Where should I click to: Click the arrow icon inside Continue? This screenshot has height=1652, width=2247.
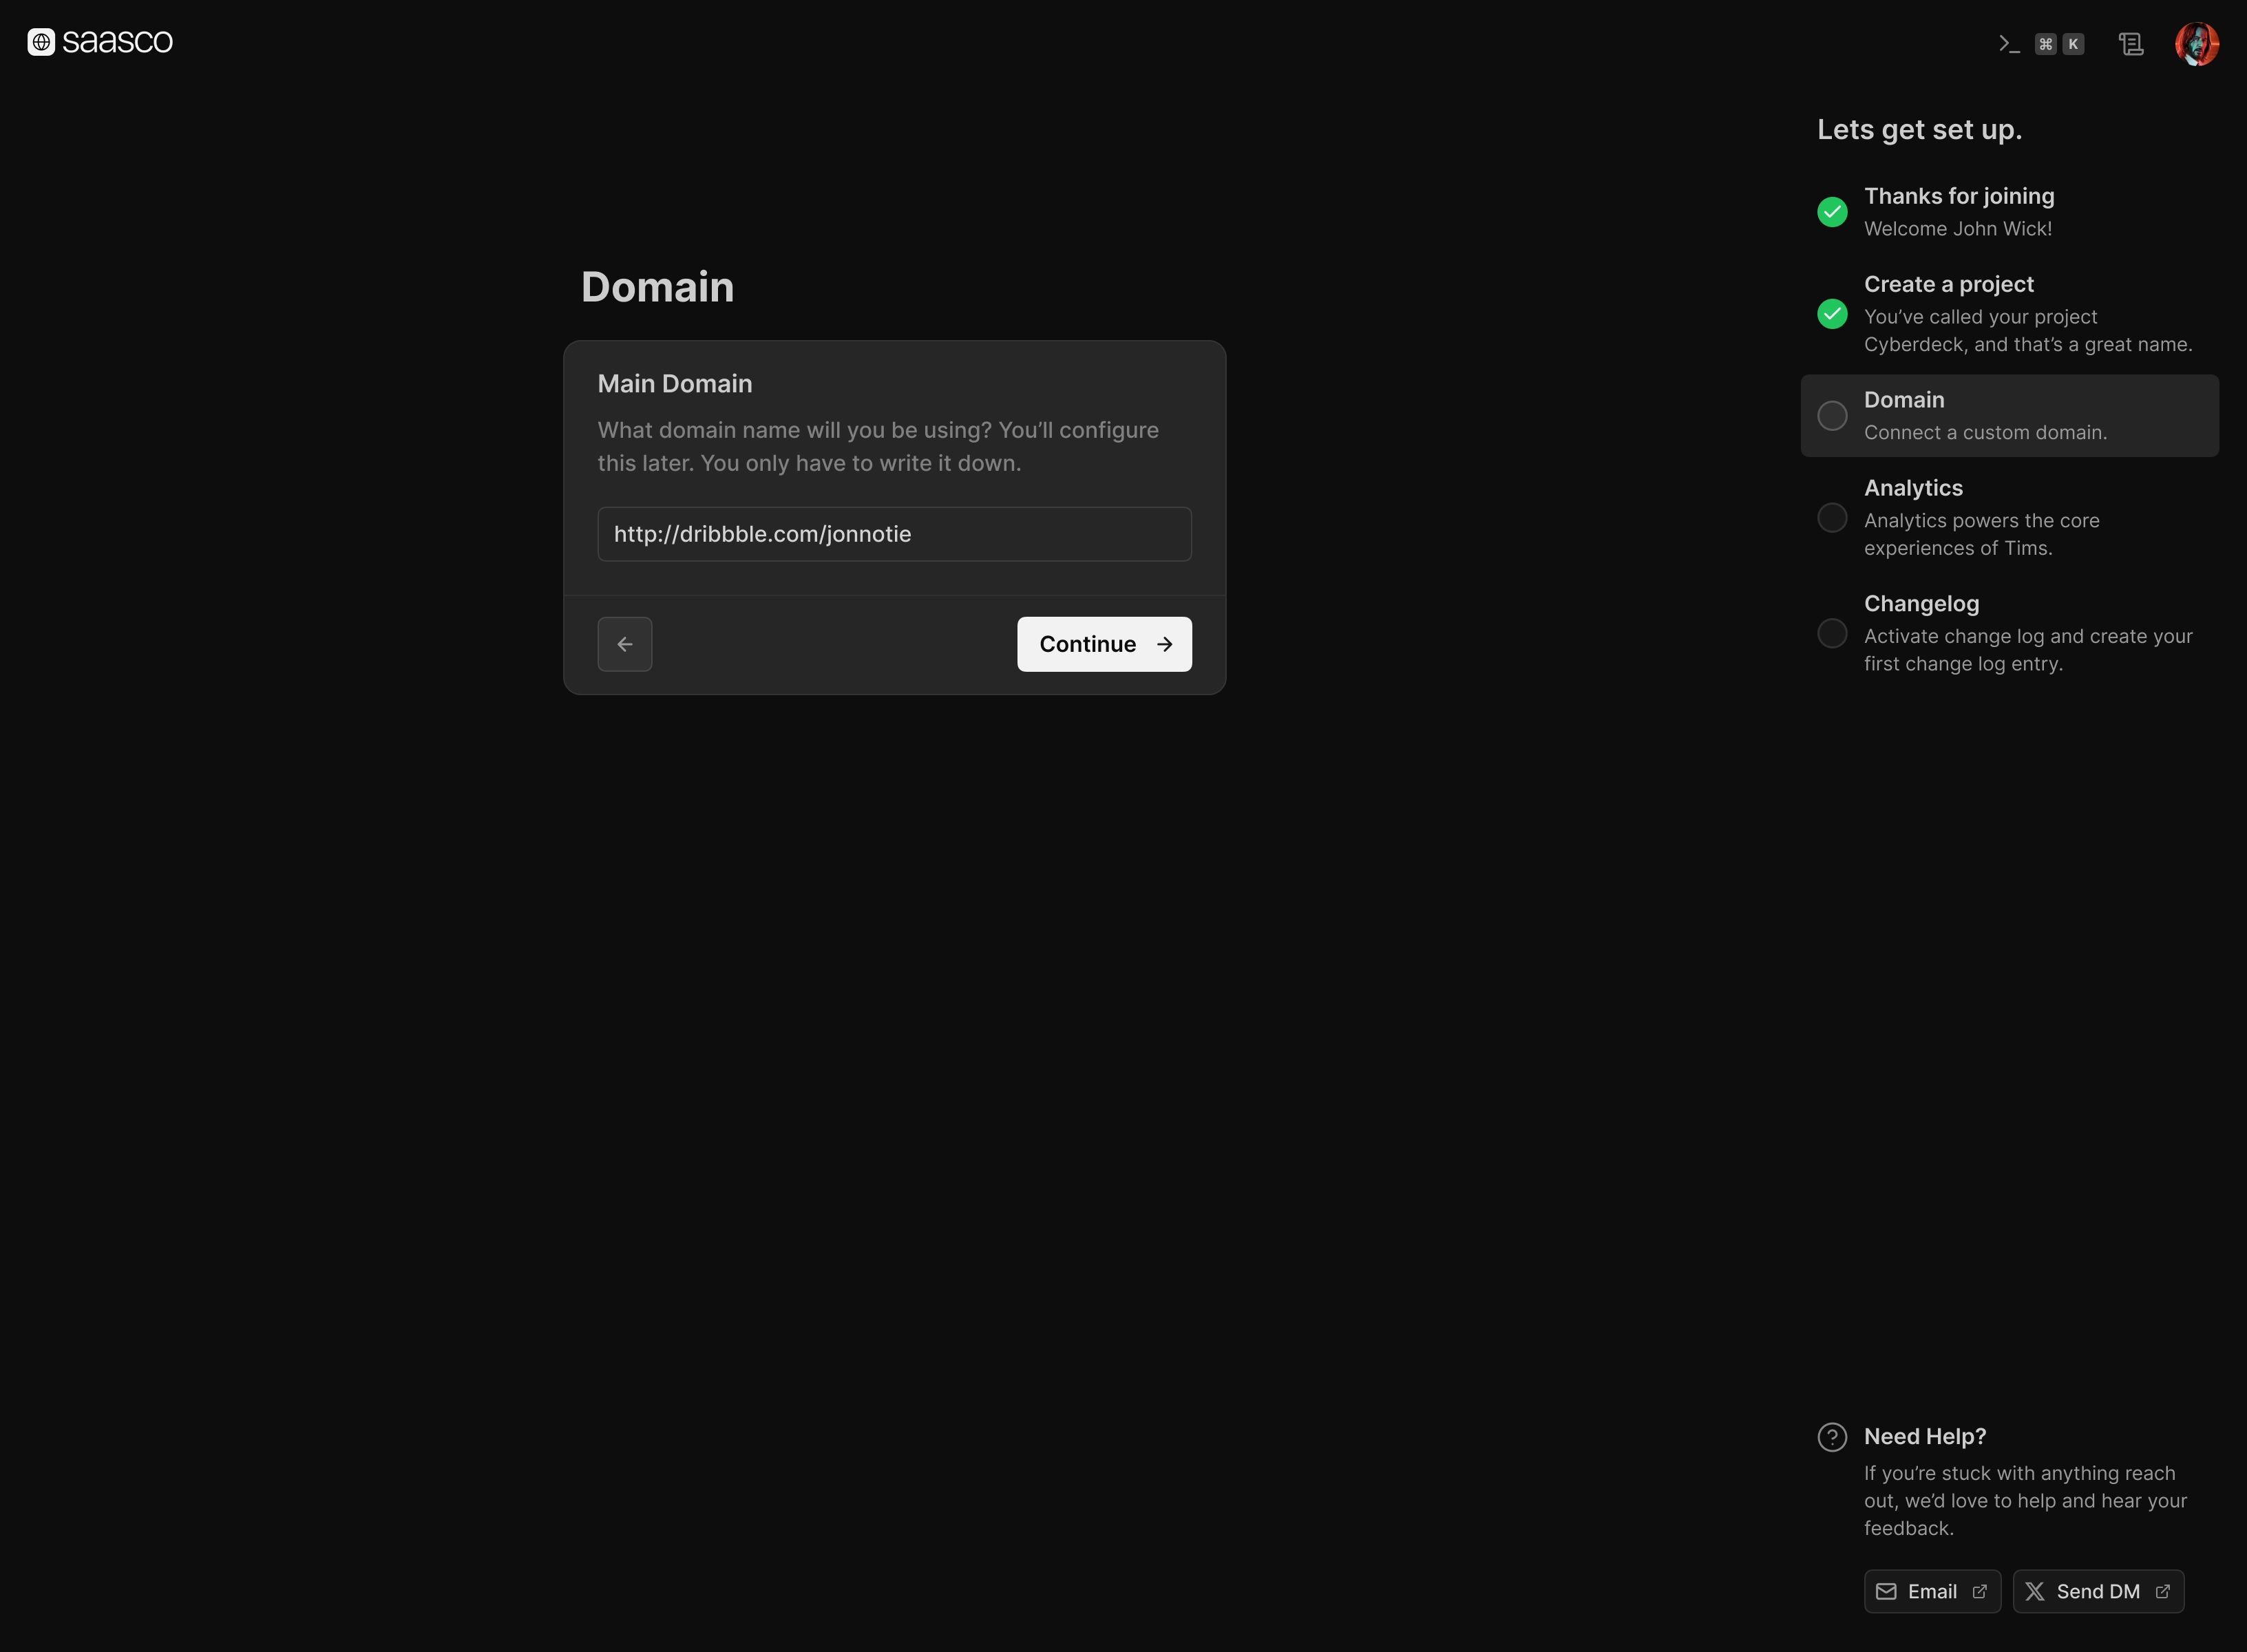click(x=1164, y=644)
